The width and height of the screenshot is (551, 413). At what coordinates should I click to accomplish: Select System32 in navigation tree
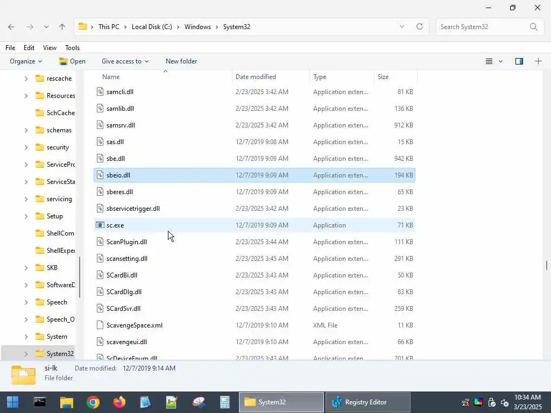pyautogui.click(x=54, y=354)
